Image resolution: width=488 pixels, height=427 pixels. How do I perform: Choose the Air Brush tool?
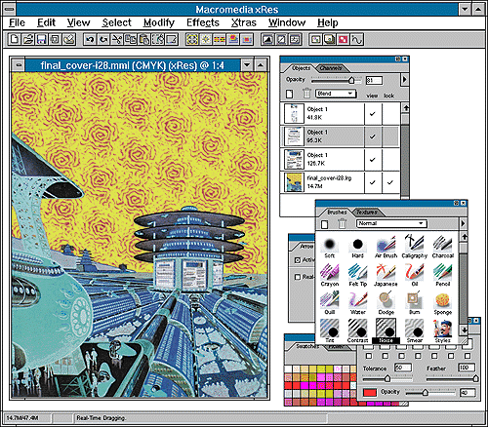(x=386, y=247)
